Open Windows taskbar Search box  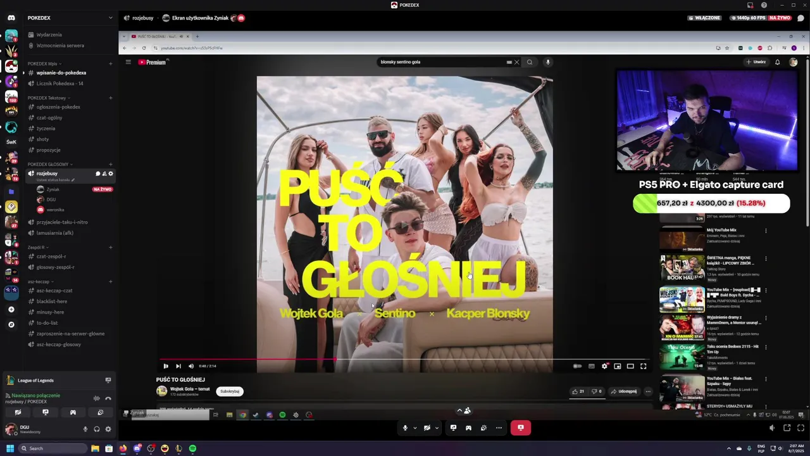(52, 448)
